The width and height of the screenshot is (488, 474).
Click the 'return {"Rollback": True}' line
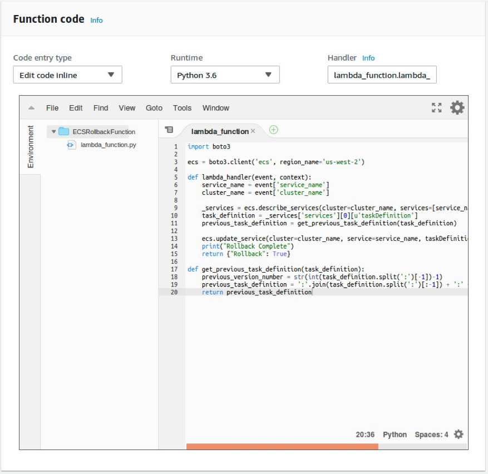246,254
